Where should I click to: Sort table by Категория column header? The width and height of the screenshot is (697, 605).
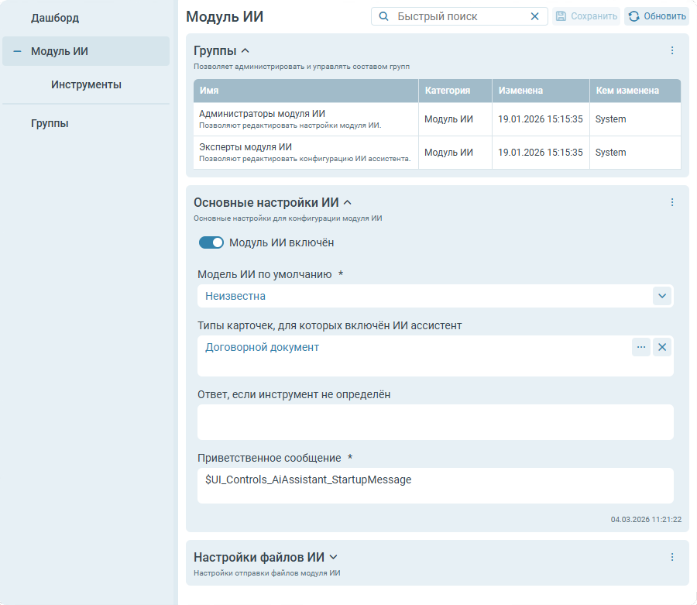(x=455, y=91)
